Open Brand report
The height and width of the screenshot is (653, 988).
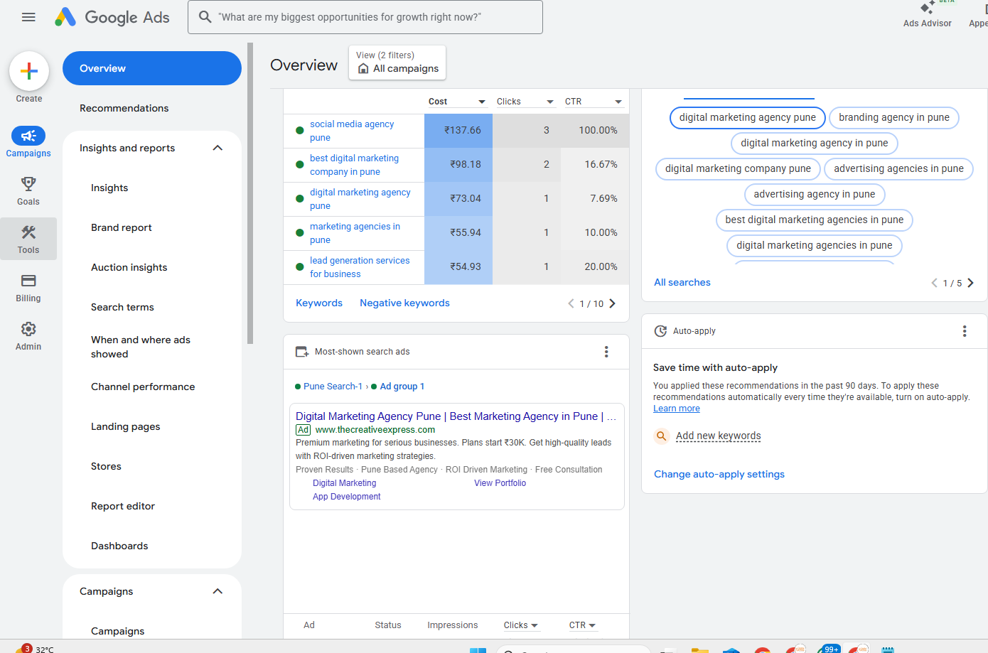click(122, 227)
